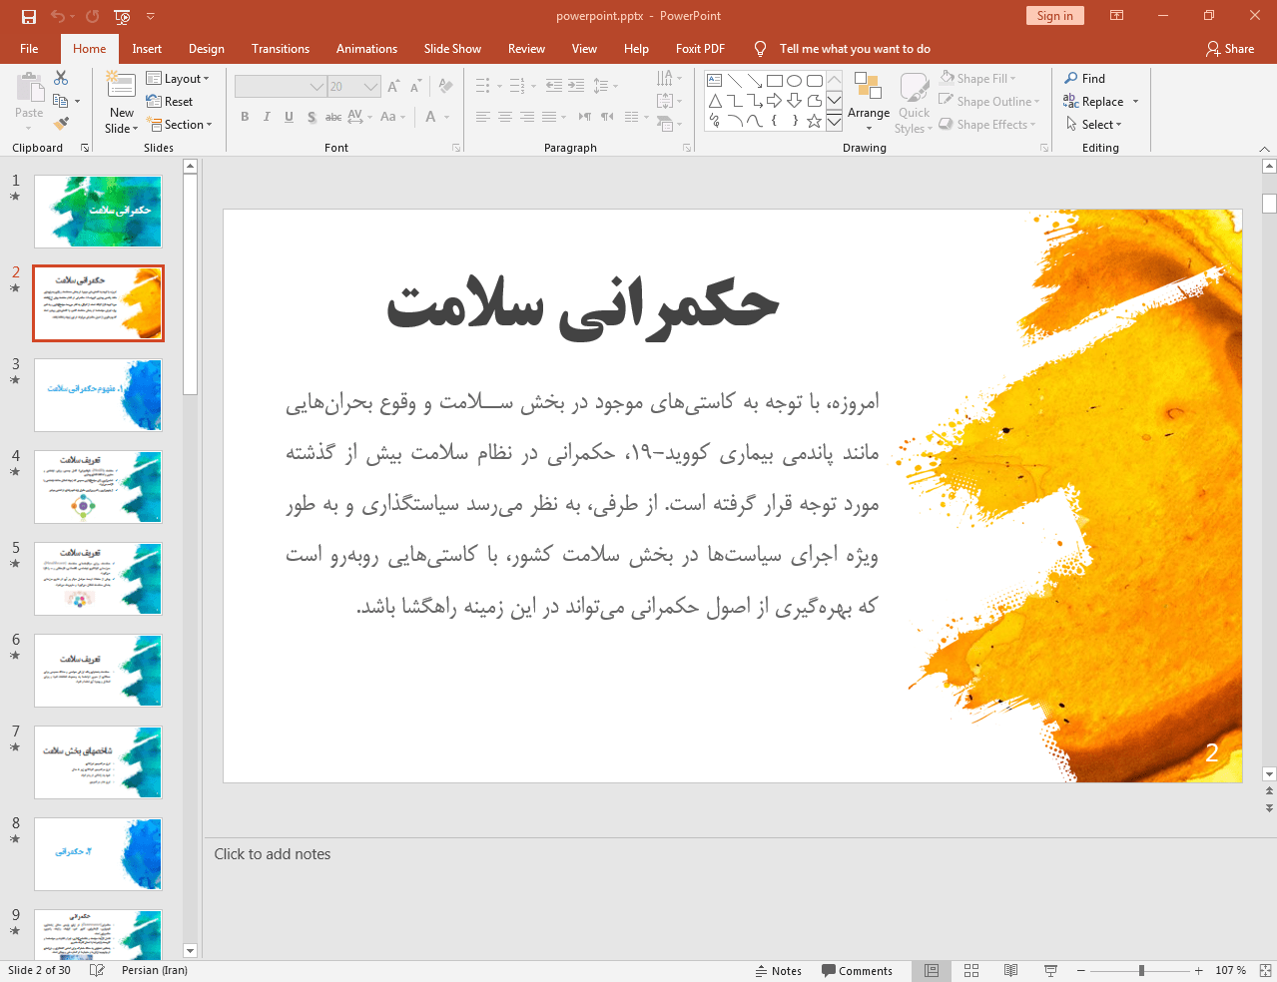Click the Reset slide button
This screenshot has height=982, width=1277.
pyautogui.click(x=170, y=102)
